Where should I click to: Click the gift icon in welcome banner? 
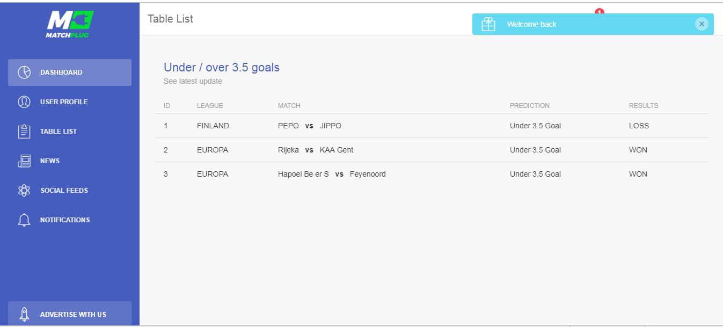click(x=488, y=24)
